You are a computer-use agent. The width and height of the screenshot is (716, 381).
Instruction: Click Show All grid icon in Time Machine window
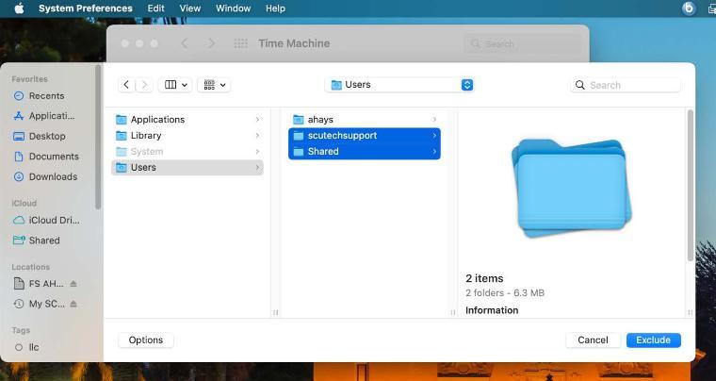[x=240, y=43]
